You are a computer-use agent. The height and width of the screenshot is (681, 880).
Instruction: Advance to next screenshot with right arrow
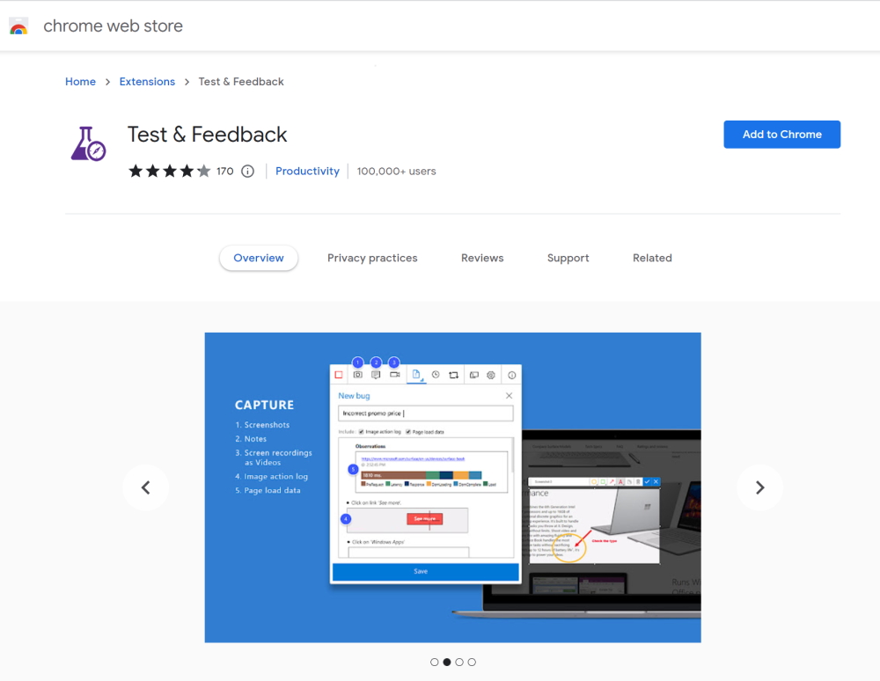(759, 487)
